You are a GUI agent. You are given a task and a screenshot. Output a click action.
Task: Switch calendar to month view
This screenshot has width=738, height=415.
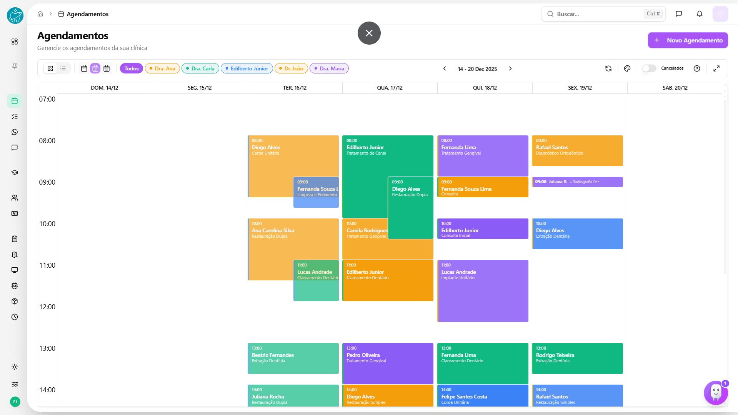pyautogui.click(x=107, y=68)
